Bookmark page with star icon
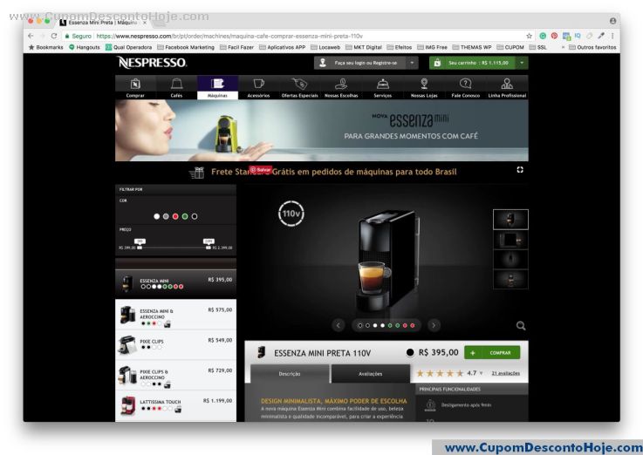 pos(529,36)
